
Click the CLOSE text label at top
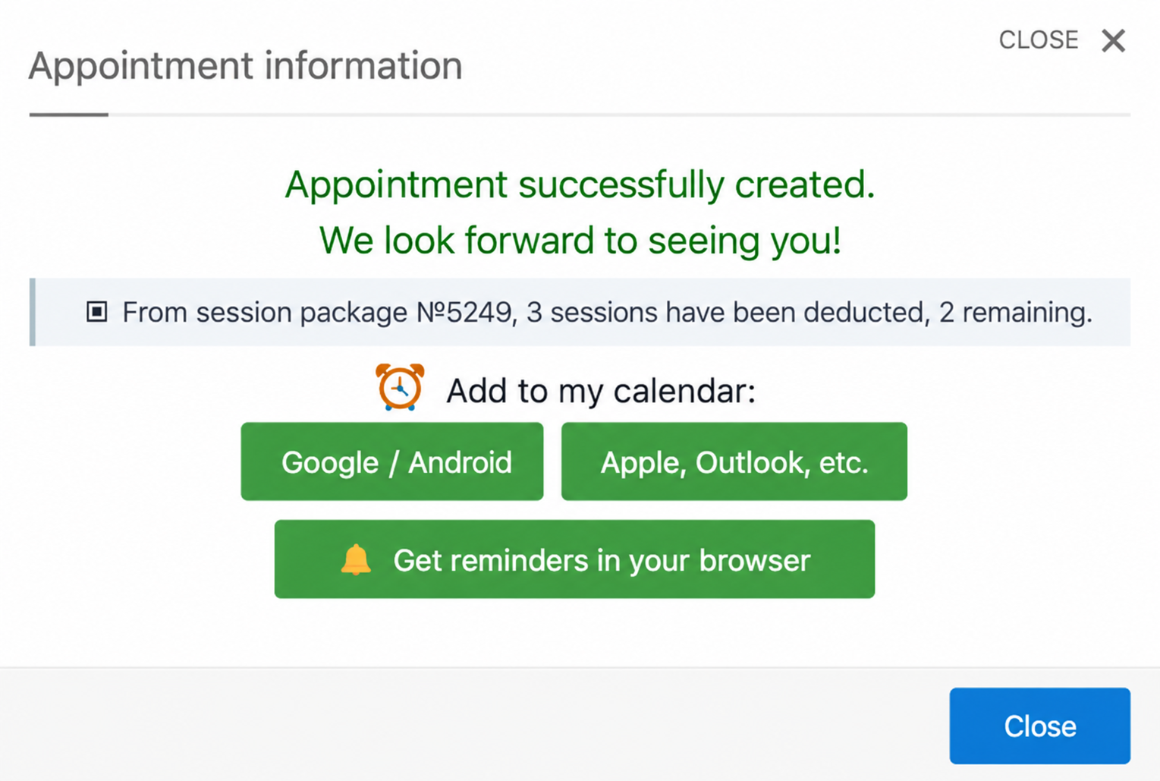pyautogui.click(x=1038, y=39)
